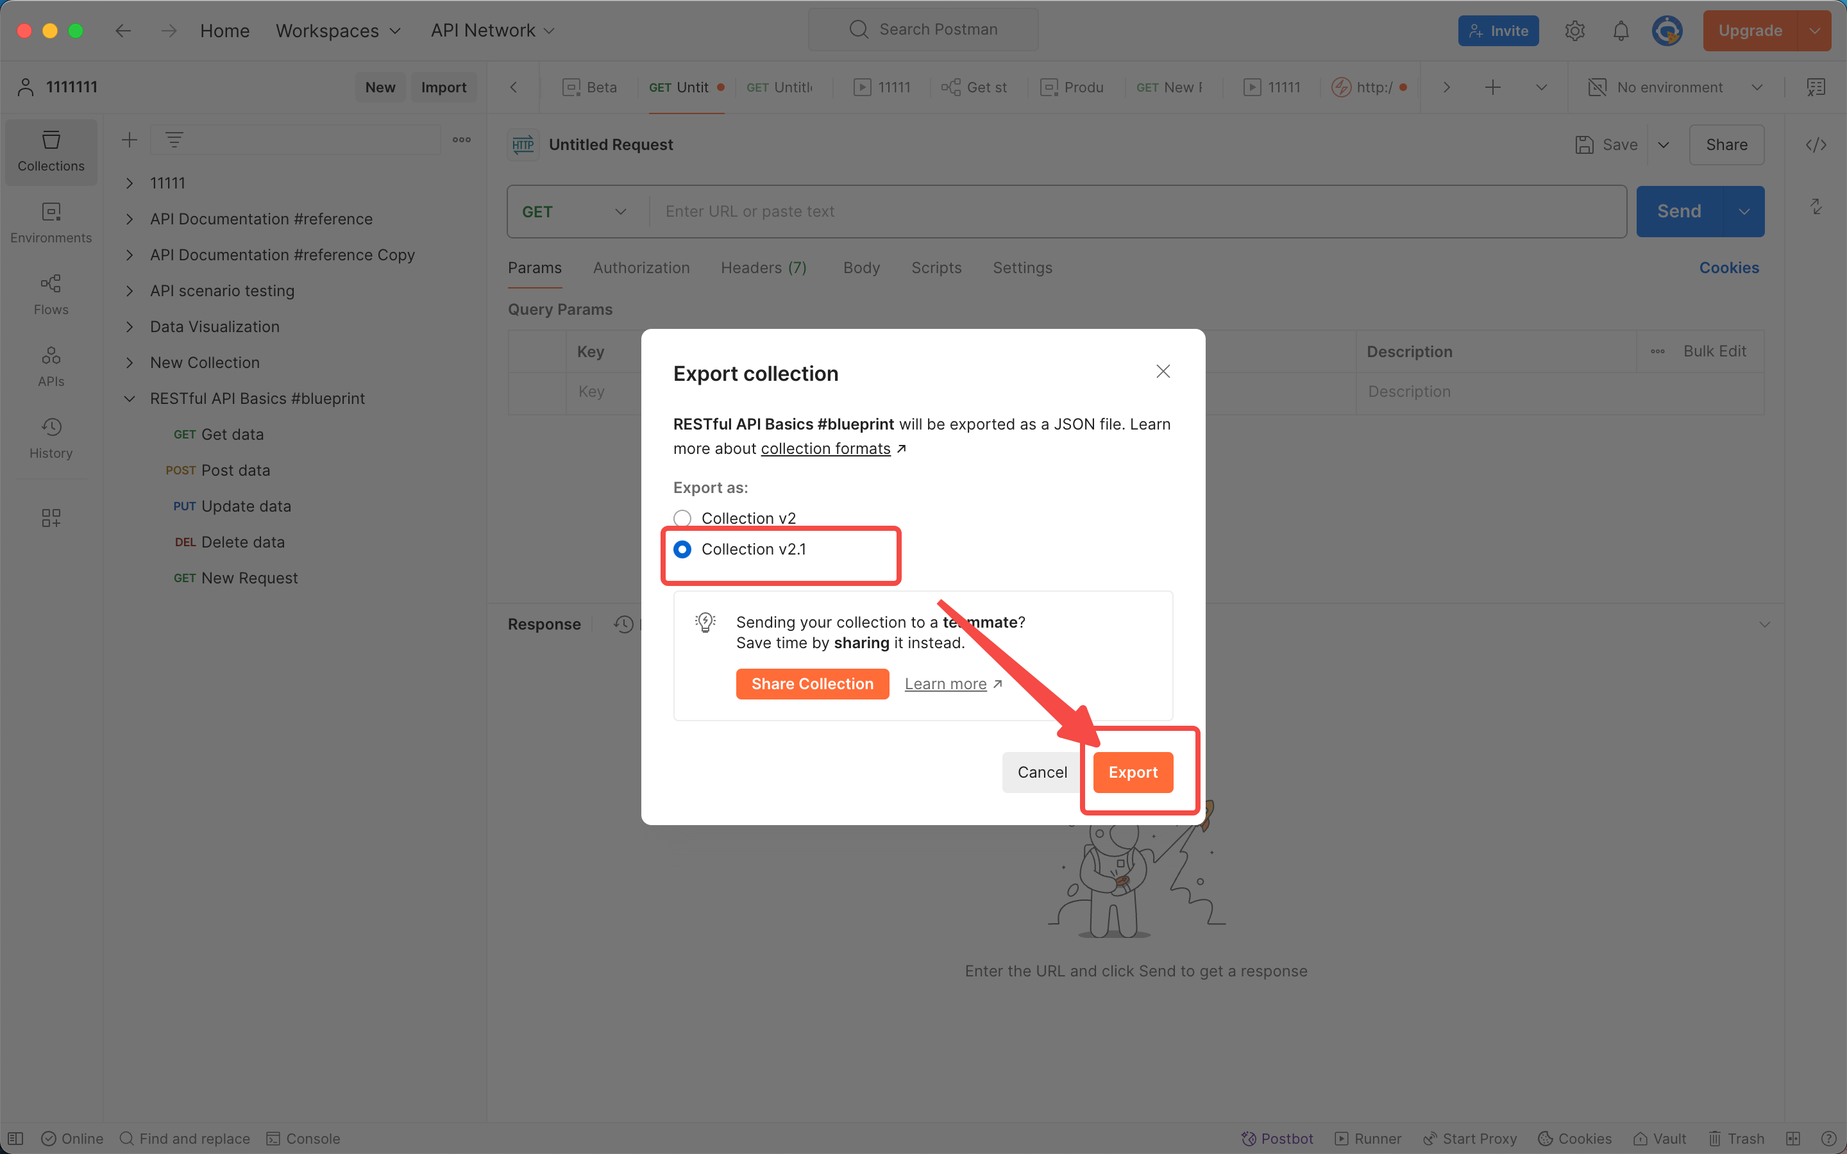Collapse RESTful API Basics #blueprint collection
The image size is (1847, 1154).
tap(130, 398)
